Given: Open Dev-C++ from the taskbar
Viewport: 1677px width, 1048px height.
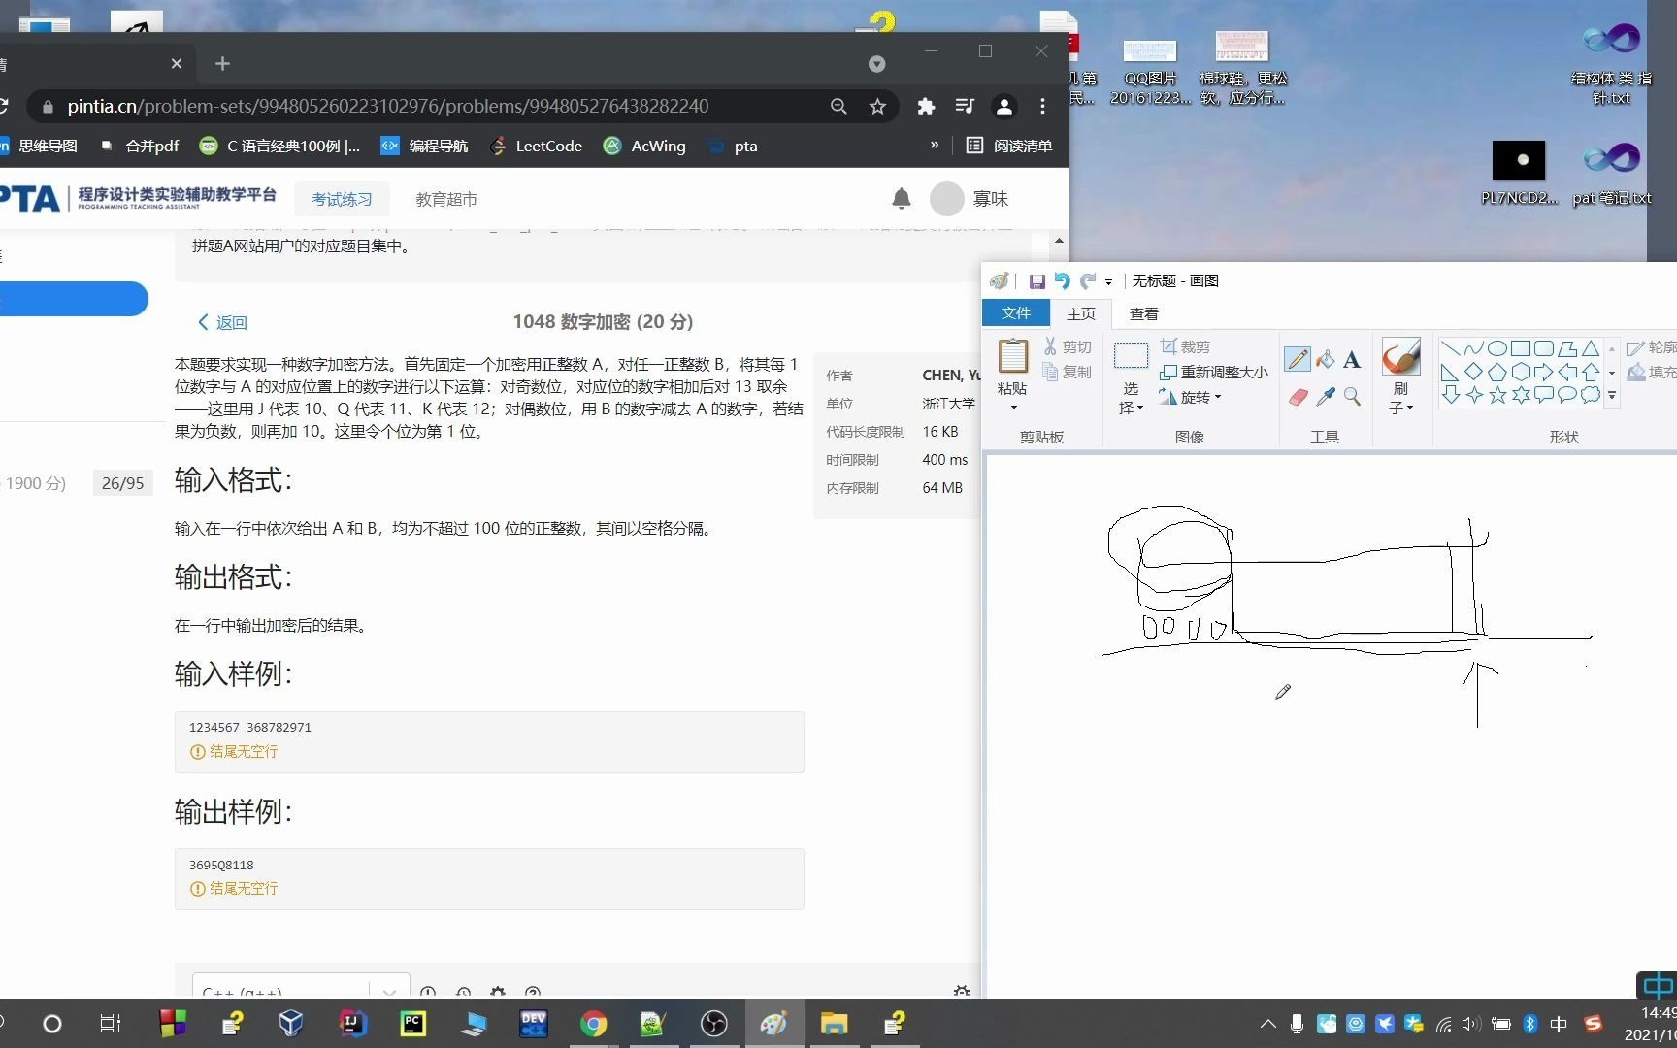Looking at the screenshot, I should coord(534,1024).
